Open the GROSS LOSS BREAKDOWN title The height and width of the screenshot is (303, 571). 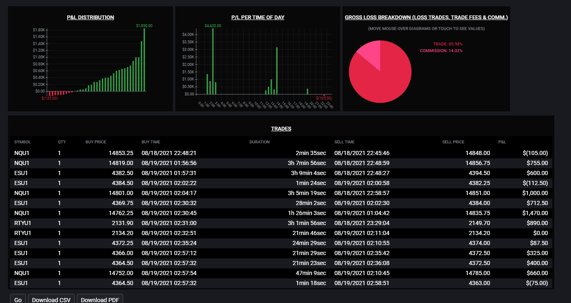tap(426, 18)
